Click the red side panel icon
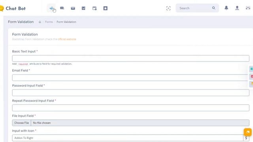 [x=251, y=77]
